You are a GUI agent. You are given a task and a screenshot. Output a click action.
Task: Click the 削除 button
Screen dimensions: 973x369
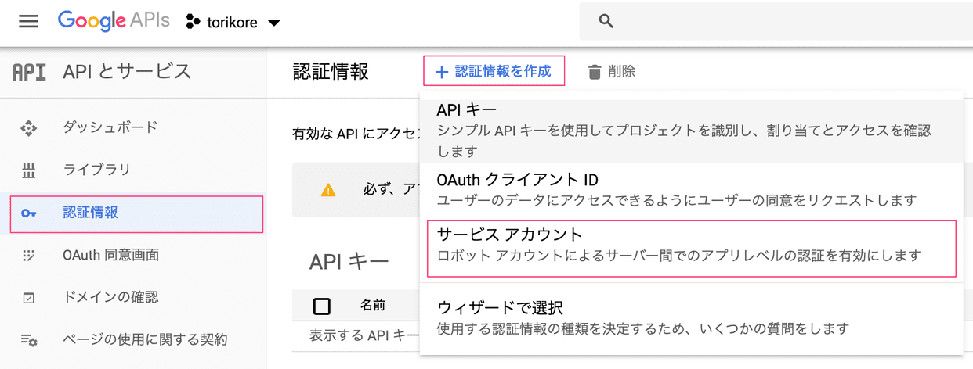(611, 72)
